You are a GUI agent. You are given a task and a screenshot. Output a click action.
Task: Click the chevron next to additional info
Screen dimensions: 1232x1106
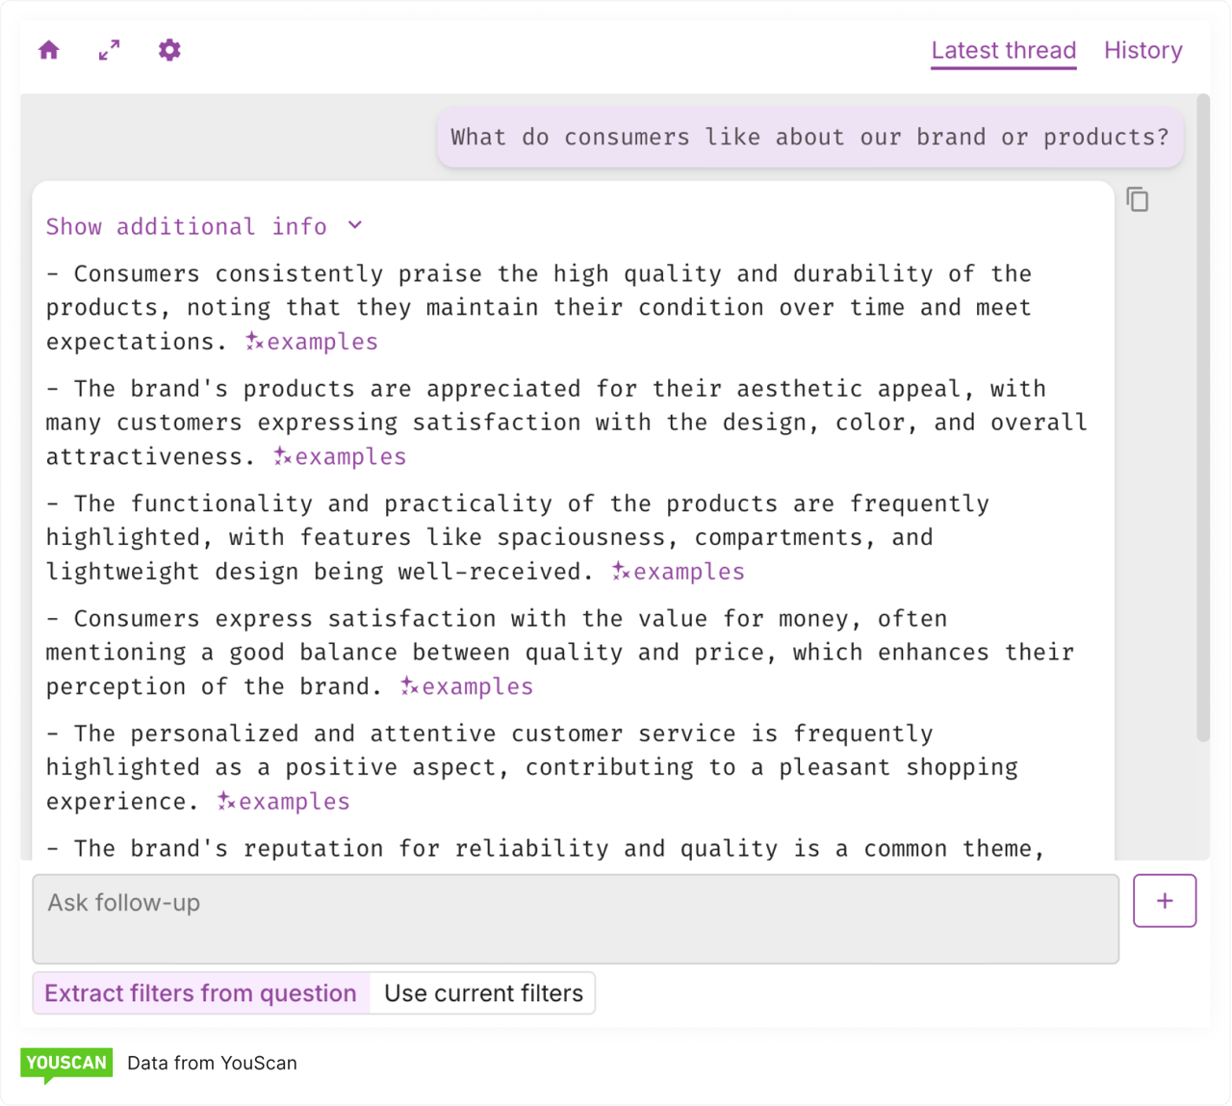point(355,225)
